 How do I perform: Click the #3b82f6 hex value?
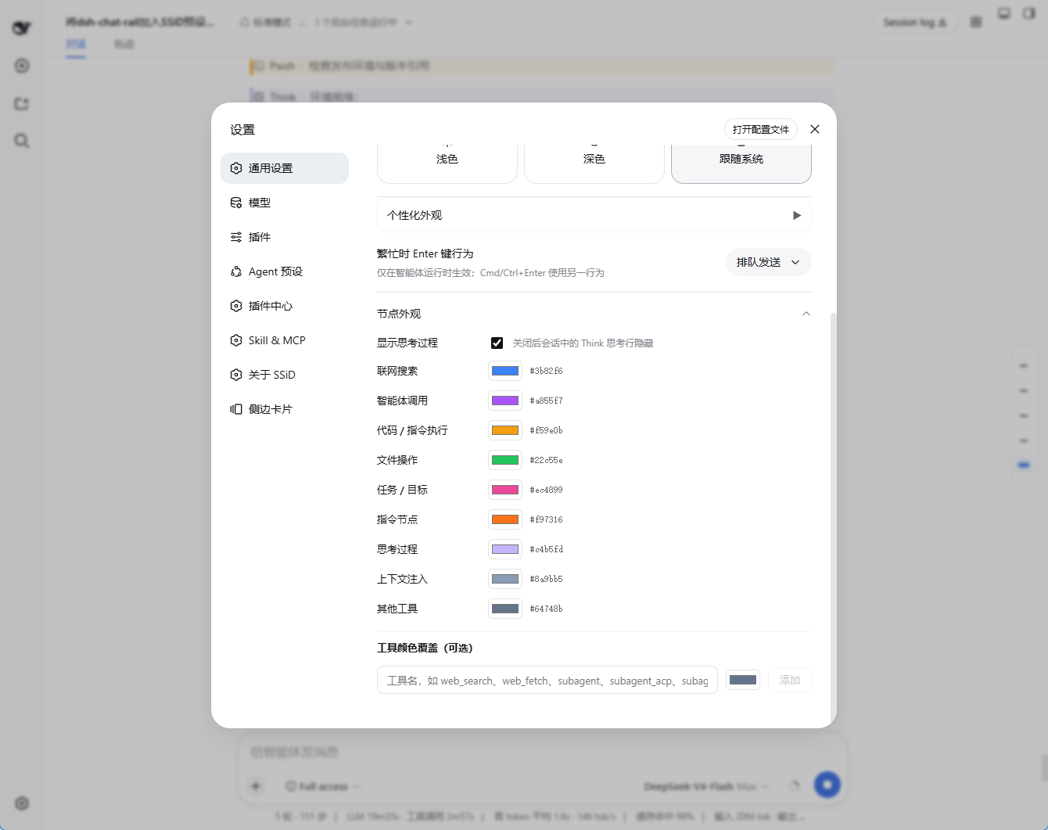(x=547, y=371)
